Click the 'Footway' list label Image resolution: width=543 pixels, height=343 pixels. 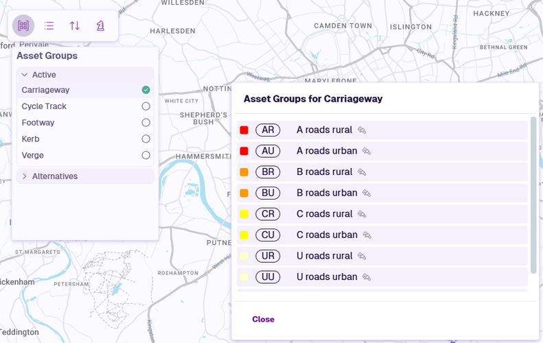point(38,123)
